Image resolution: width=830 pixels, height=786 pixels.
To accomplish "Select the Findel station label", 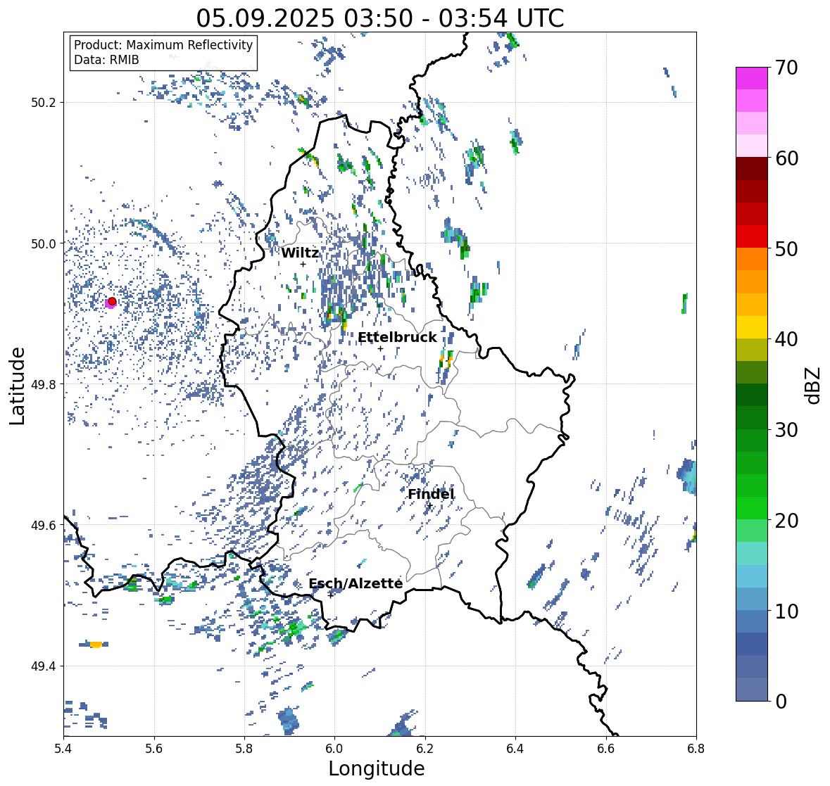I will tap(431, 494).
